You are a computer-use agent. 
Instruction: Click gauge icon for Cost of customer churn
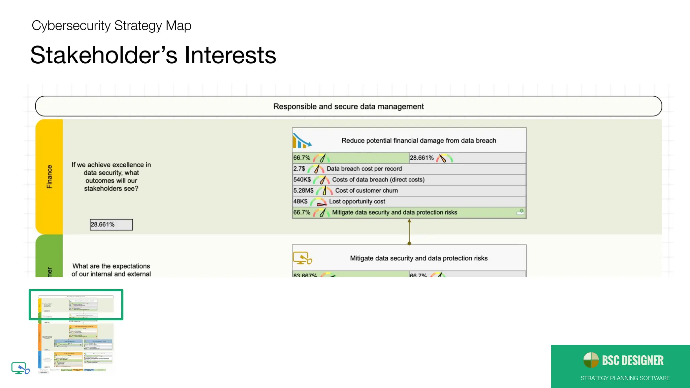(x=324, y=191)
